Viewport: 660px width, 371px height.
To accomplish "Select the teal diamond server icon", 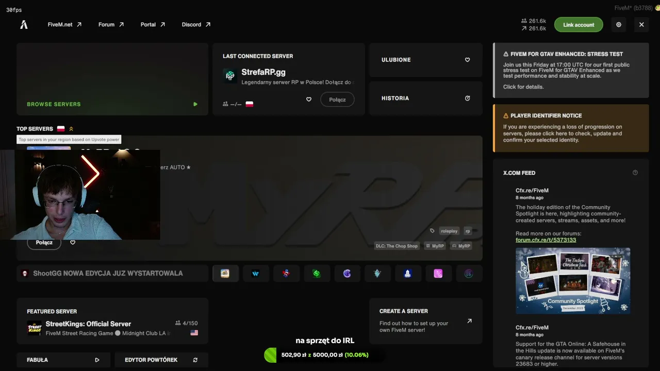I will 377,274.
